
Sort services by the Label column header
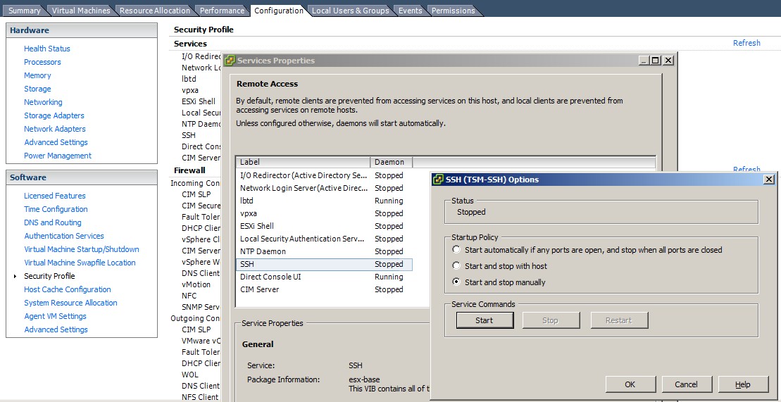[x=303, y=162]
